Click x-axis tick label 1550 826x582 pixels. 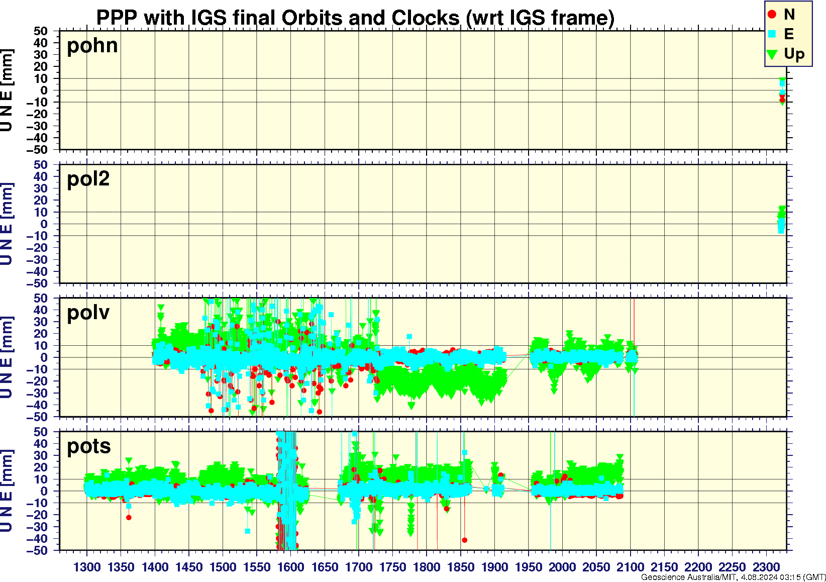(257, 567)
